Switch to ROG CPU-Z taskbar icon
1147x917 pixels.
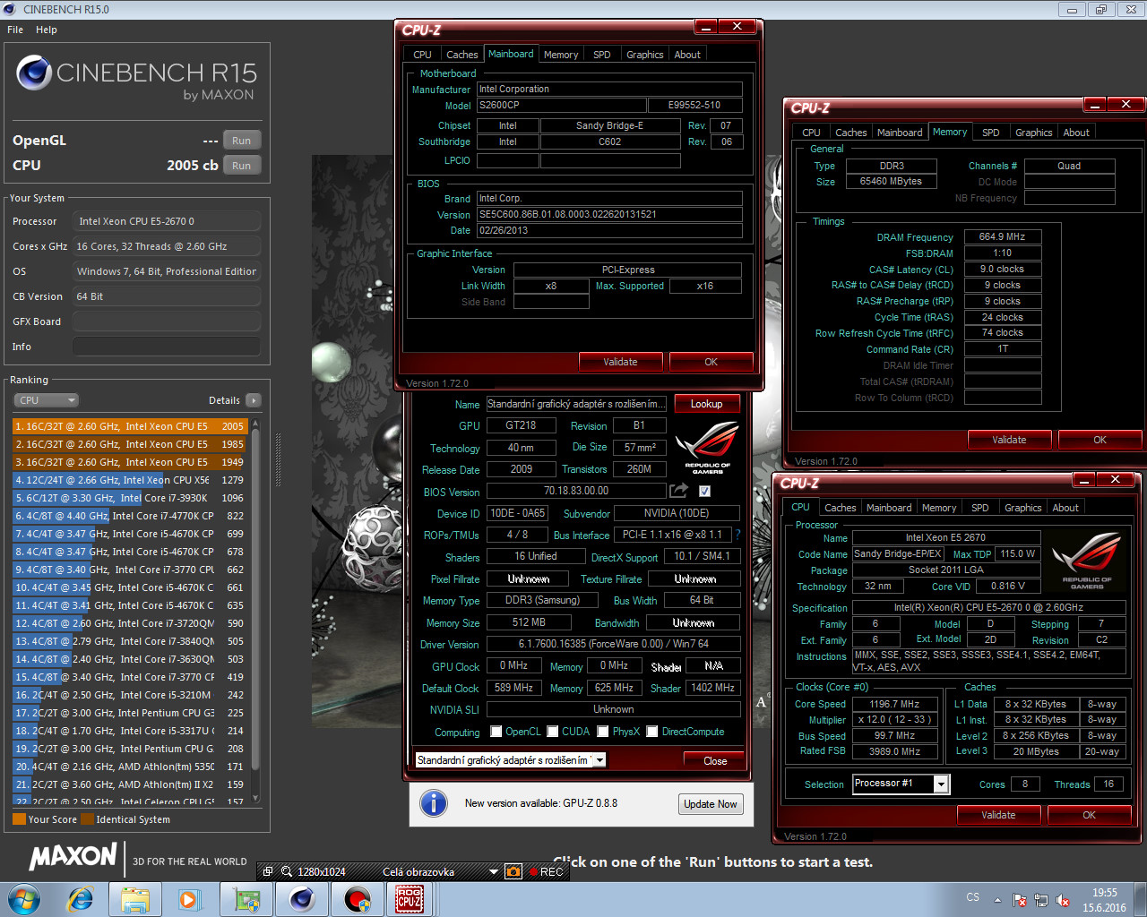click(410, 899)
